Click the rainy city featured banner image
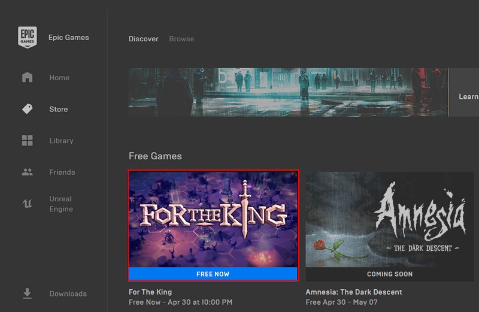The height and width of the screenshot is (312, 479). 288,92
